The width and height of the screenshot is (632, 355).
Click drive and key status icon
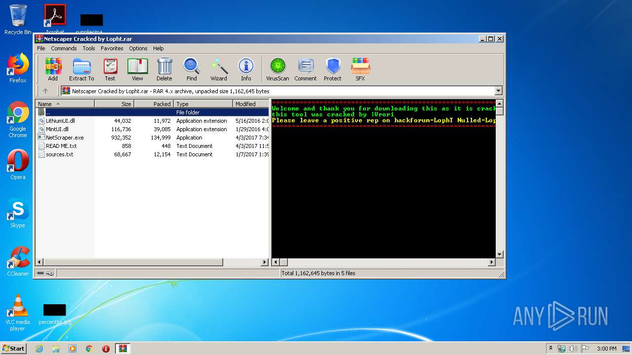(x=45, y=273)
